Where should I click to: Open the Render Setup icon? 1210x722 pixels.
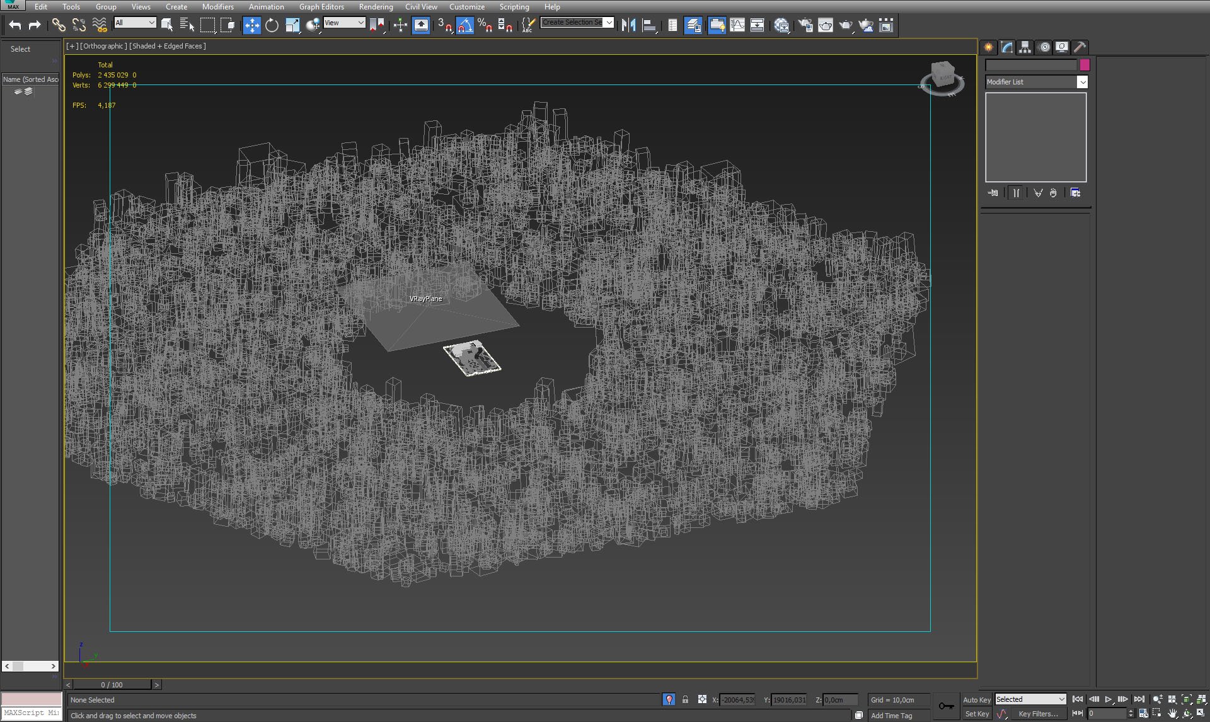click(x=805, y=25)
